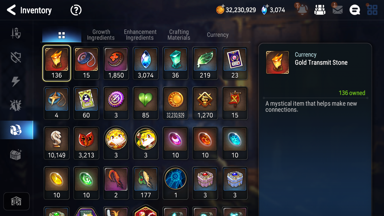Open the help question mark icon

tap(76, 10)
